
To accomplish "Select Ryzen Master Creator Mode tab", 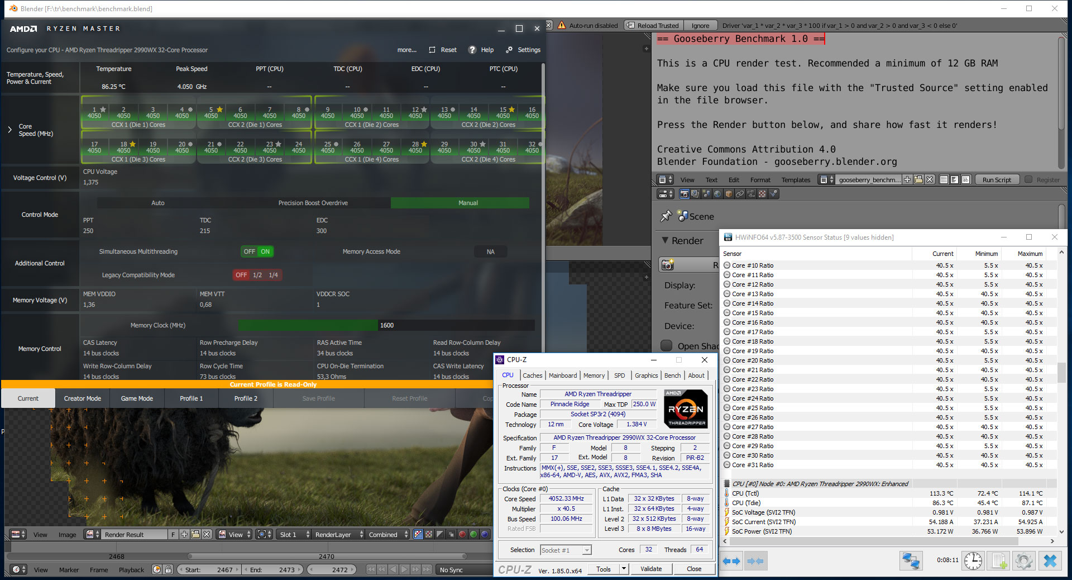I will 83,398.
